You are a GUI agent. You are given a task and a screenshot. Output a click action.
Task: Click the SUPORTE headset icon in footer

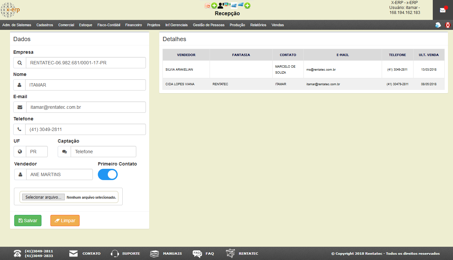pos(115,253)
